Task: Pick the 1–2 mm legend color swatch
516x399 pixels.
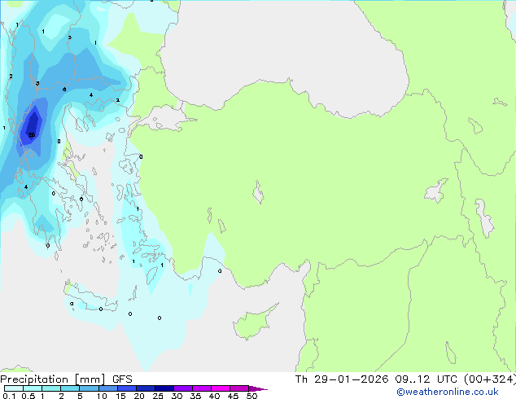Action: tap(51, 388)
